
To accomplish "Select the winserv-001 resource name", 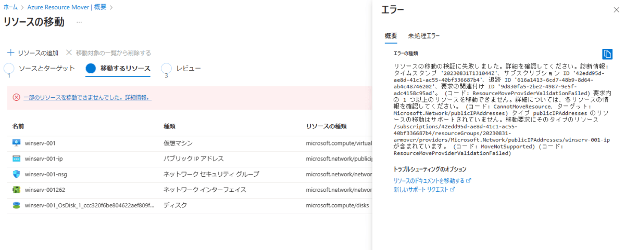I will tap(40, 143).
